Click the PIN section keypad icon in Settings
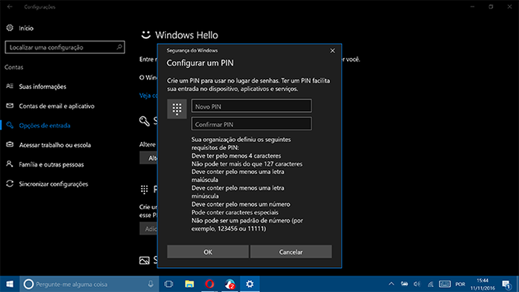Viewport: 519px width, 292px height. coord(145,190)
